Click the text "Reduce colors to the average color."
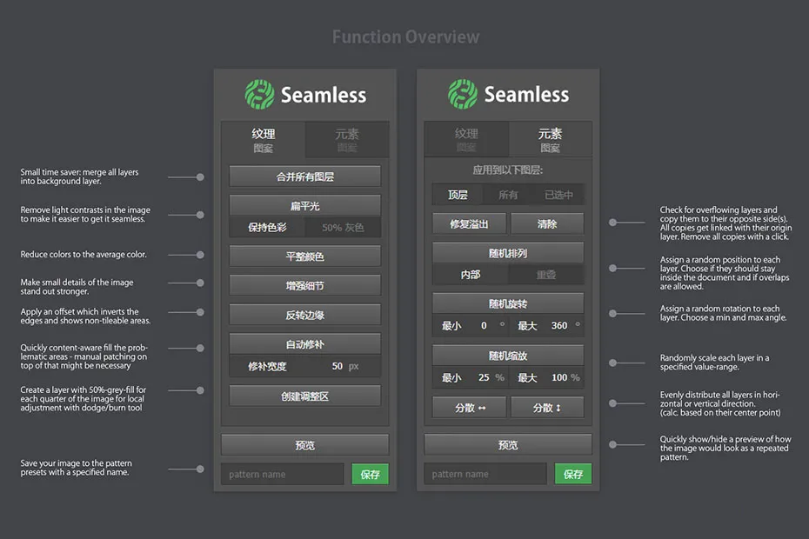This screenshot has height=539, width=809. (x=84, y=254)
